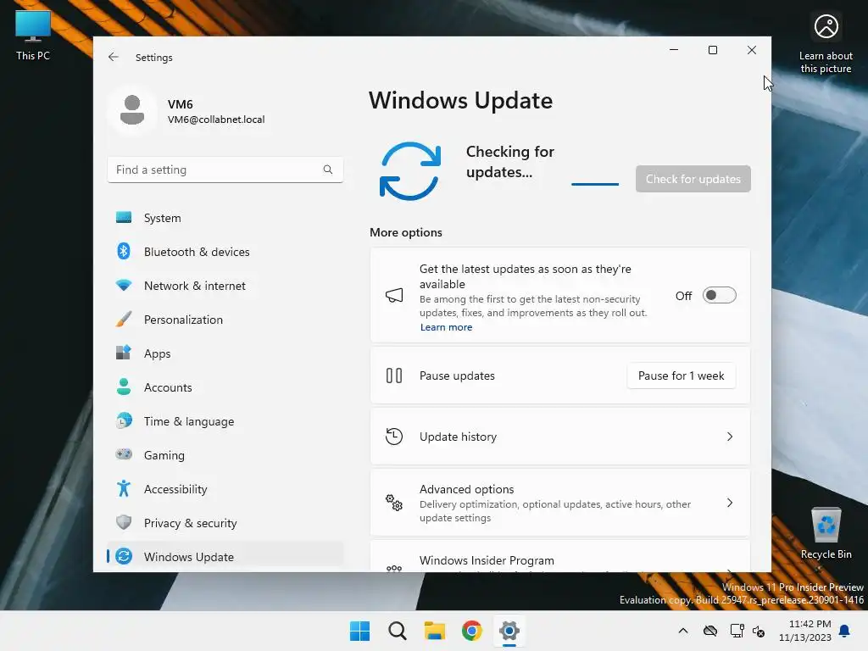Click the Advanced options gears icon
The height and width of the screenshot is (651, 868).
(x=394, y=503)
